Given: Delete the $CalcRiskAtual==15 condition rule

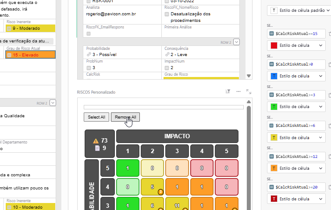Looking at the screenshot, I should tap(329, 34).
